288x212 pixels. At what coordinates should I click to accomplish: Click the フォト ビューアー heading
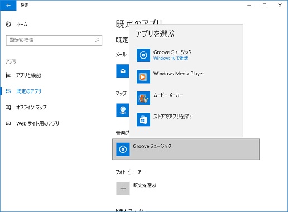(130, 172)
